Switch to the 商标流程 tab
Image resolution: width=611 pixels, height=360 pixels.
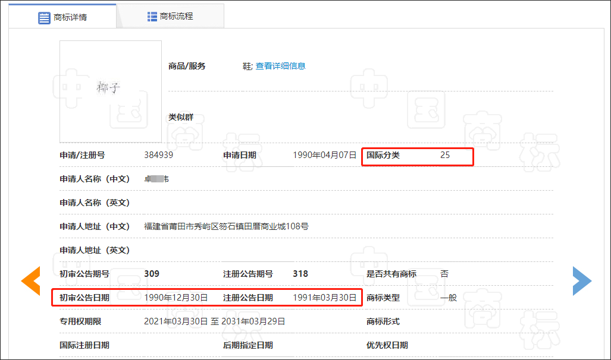[x=170, y=17]
